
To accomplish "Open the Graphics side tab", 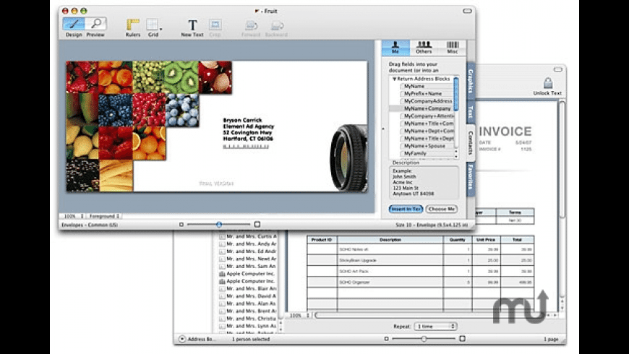I will [x=470, y=82].
